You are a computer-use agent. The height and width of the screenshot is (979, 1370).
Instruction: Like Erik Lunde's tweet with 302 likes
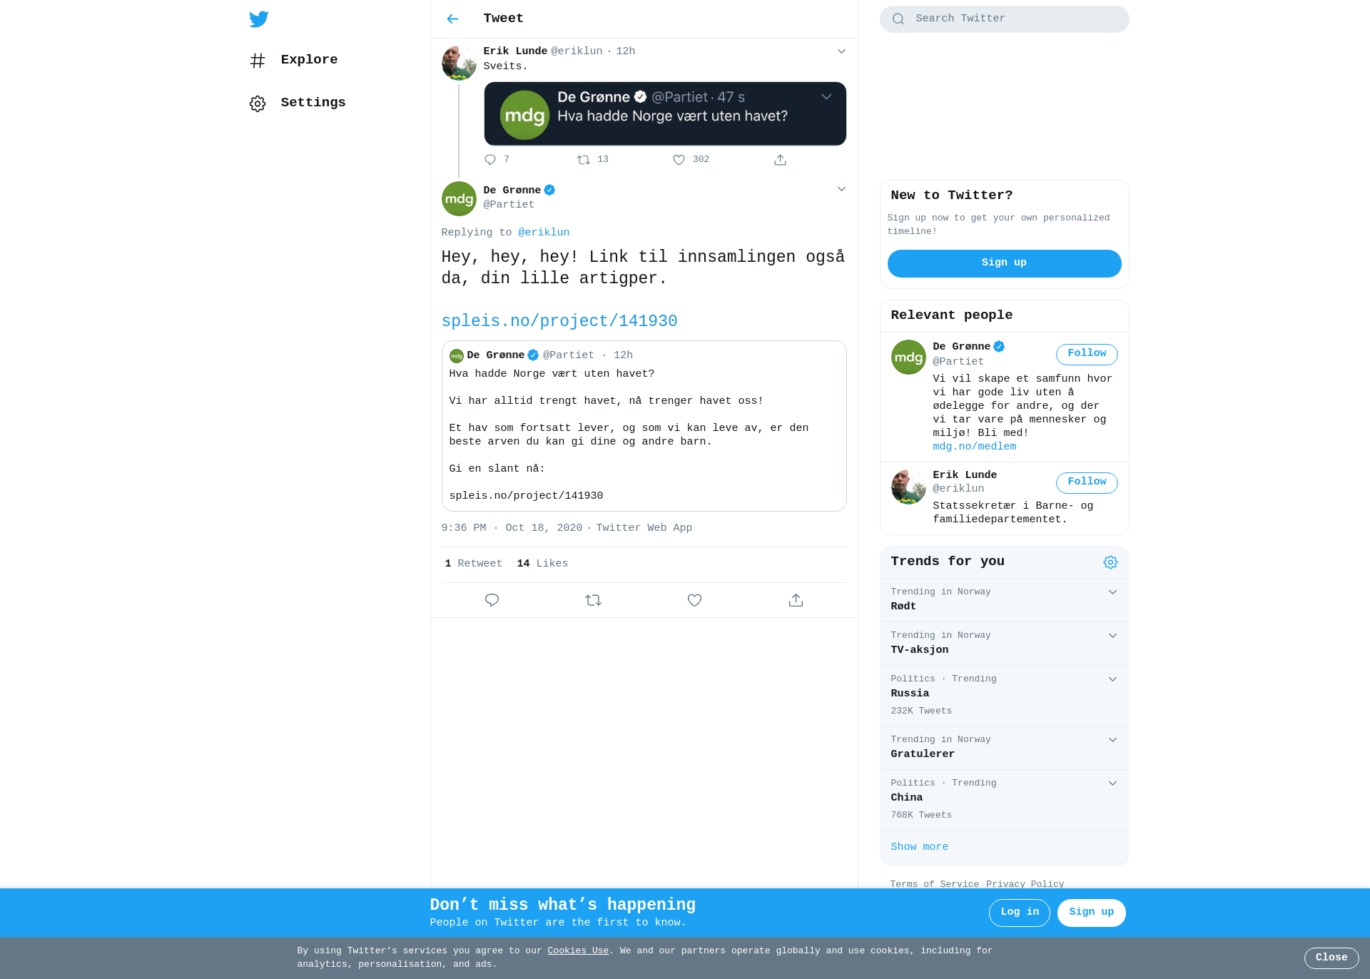(679, 160)
